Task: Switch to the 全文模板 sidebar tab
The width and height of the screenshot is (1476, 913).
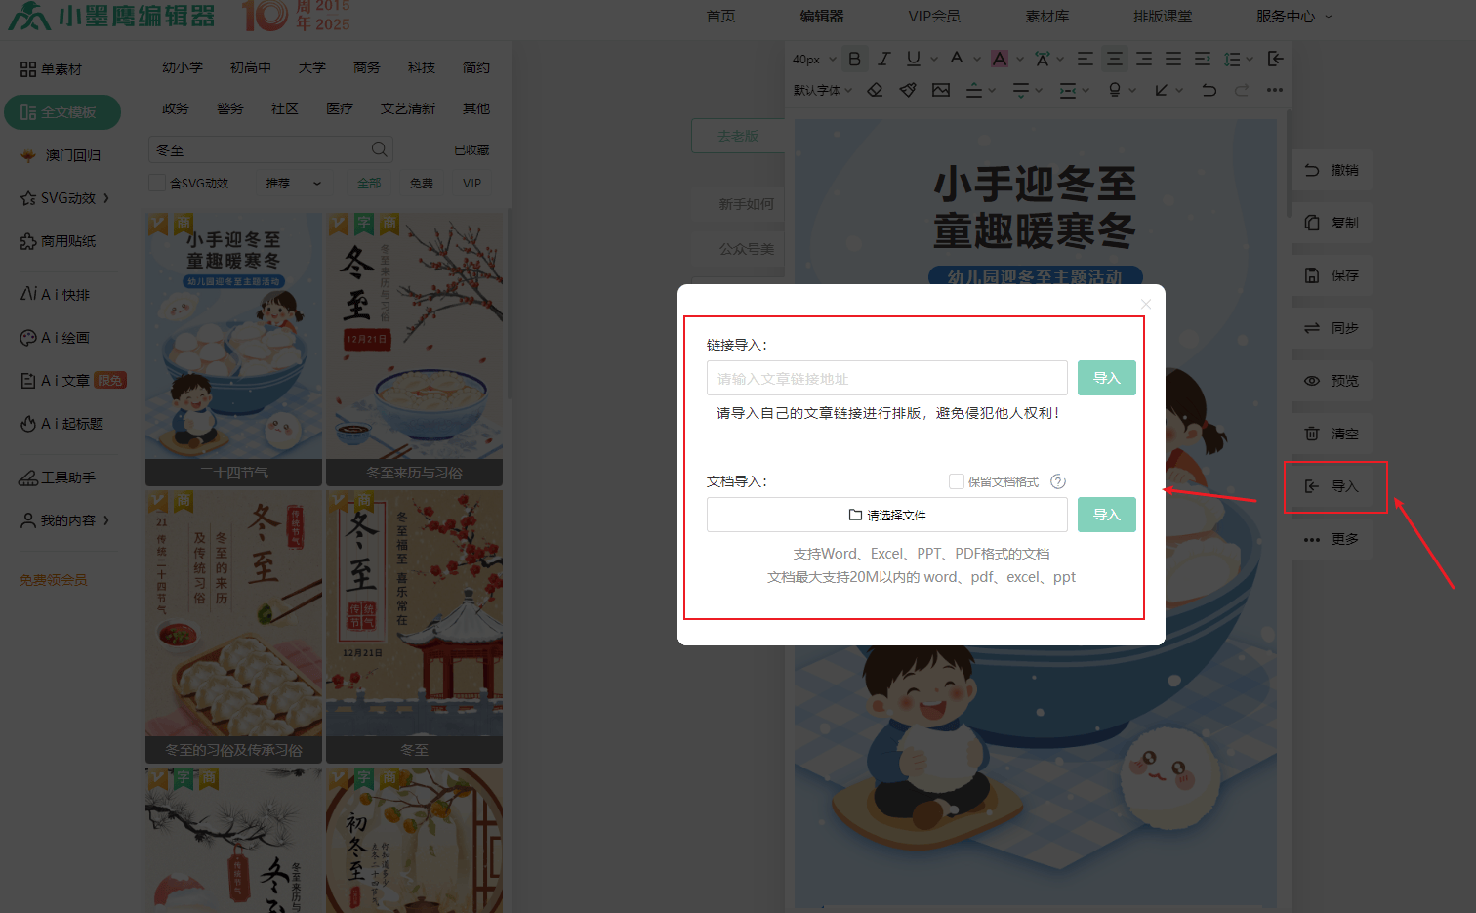Action: (x=62, y=112)
